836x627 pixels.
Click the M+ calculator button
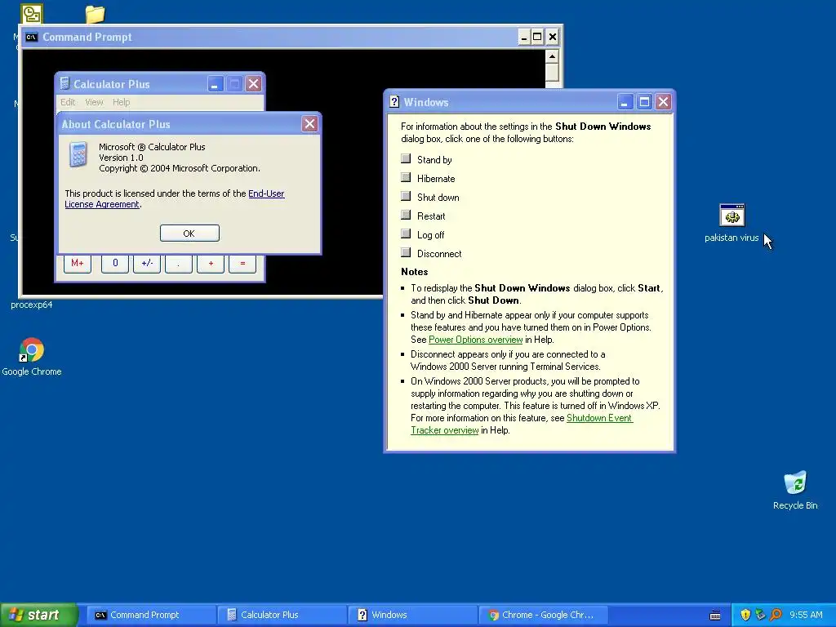(78, 264)
